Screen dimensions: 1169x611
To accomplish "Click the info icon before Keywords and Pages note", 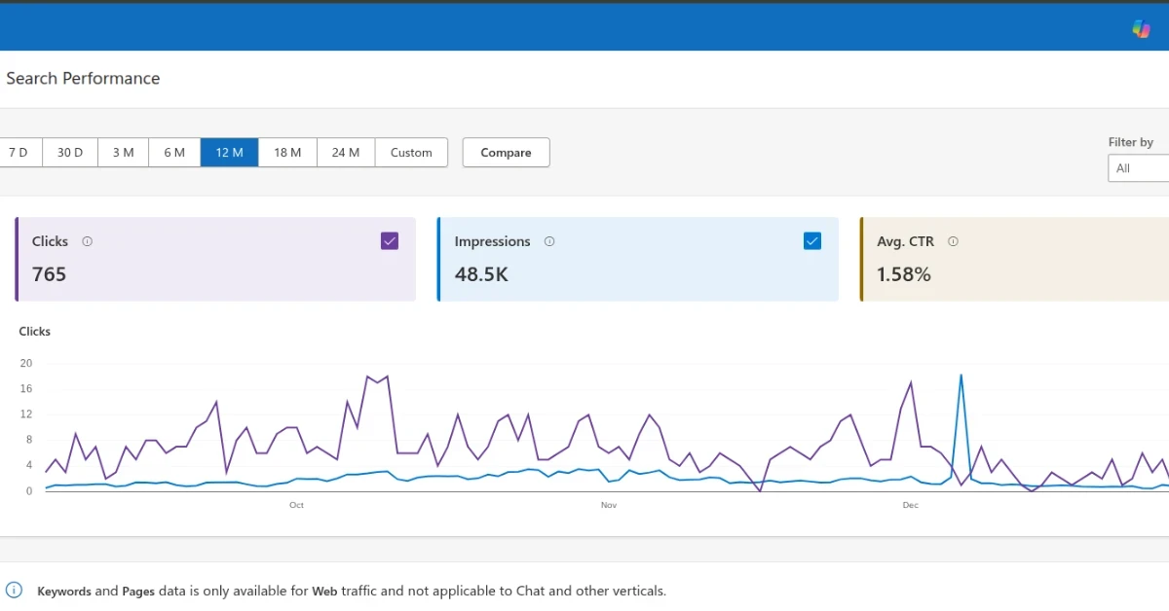I will point(15,590).
